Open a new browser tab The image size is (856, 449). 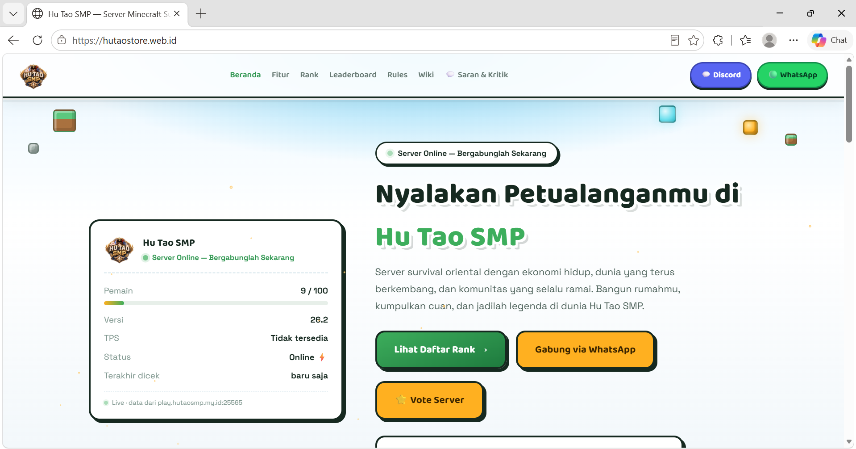point(201,14)
